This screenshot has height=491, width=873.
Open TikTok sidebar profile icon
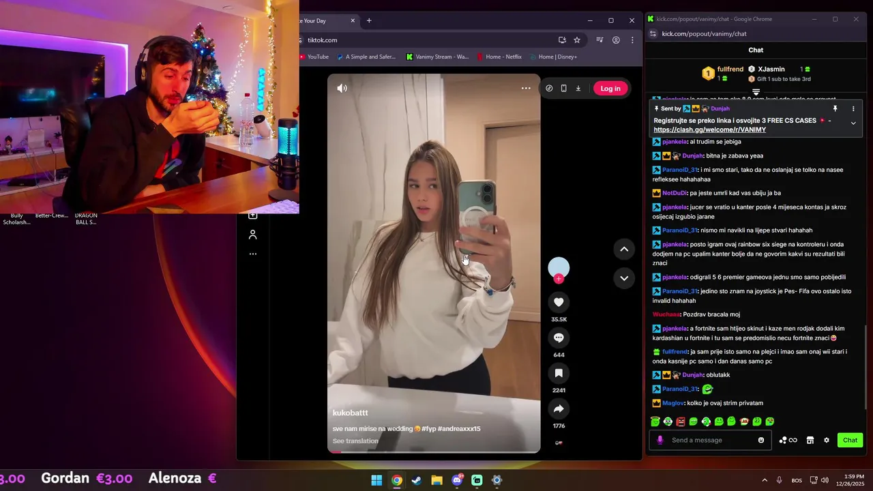pos(252,235)
